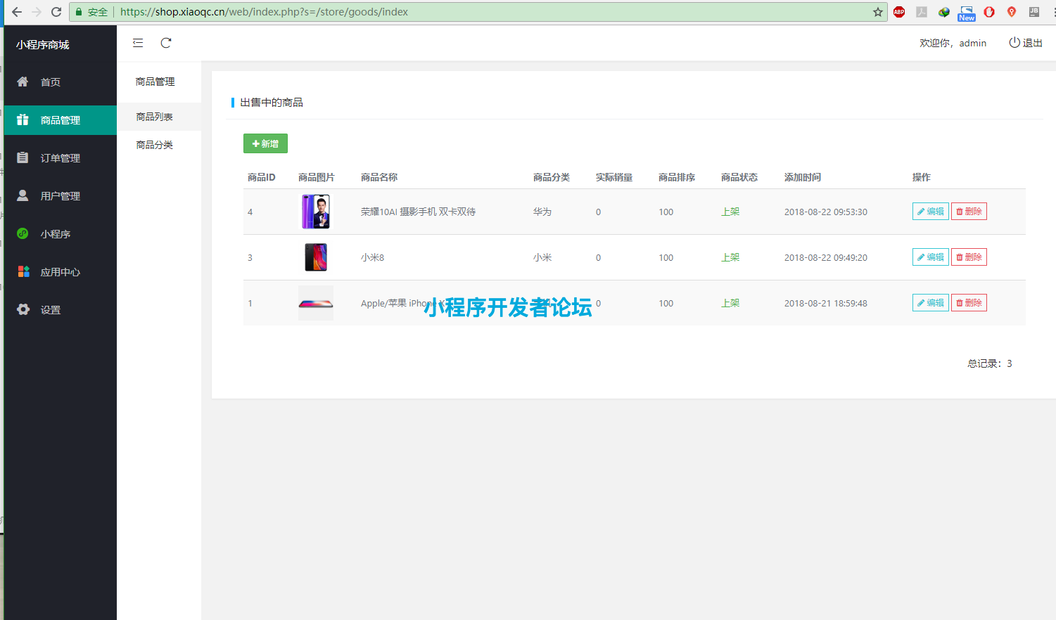This screenshot has width=1056, height=620.
Task: Collapse the sidebar with the menu fold icon
Action: tap(138, 43)
